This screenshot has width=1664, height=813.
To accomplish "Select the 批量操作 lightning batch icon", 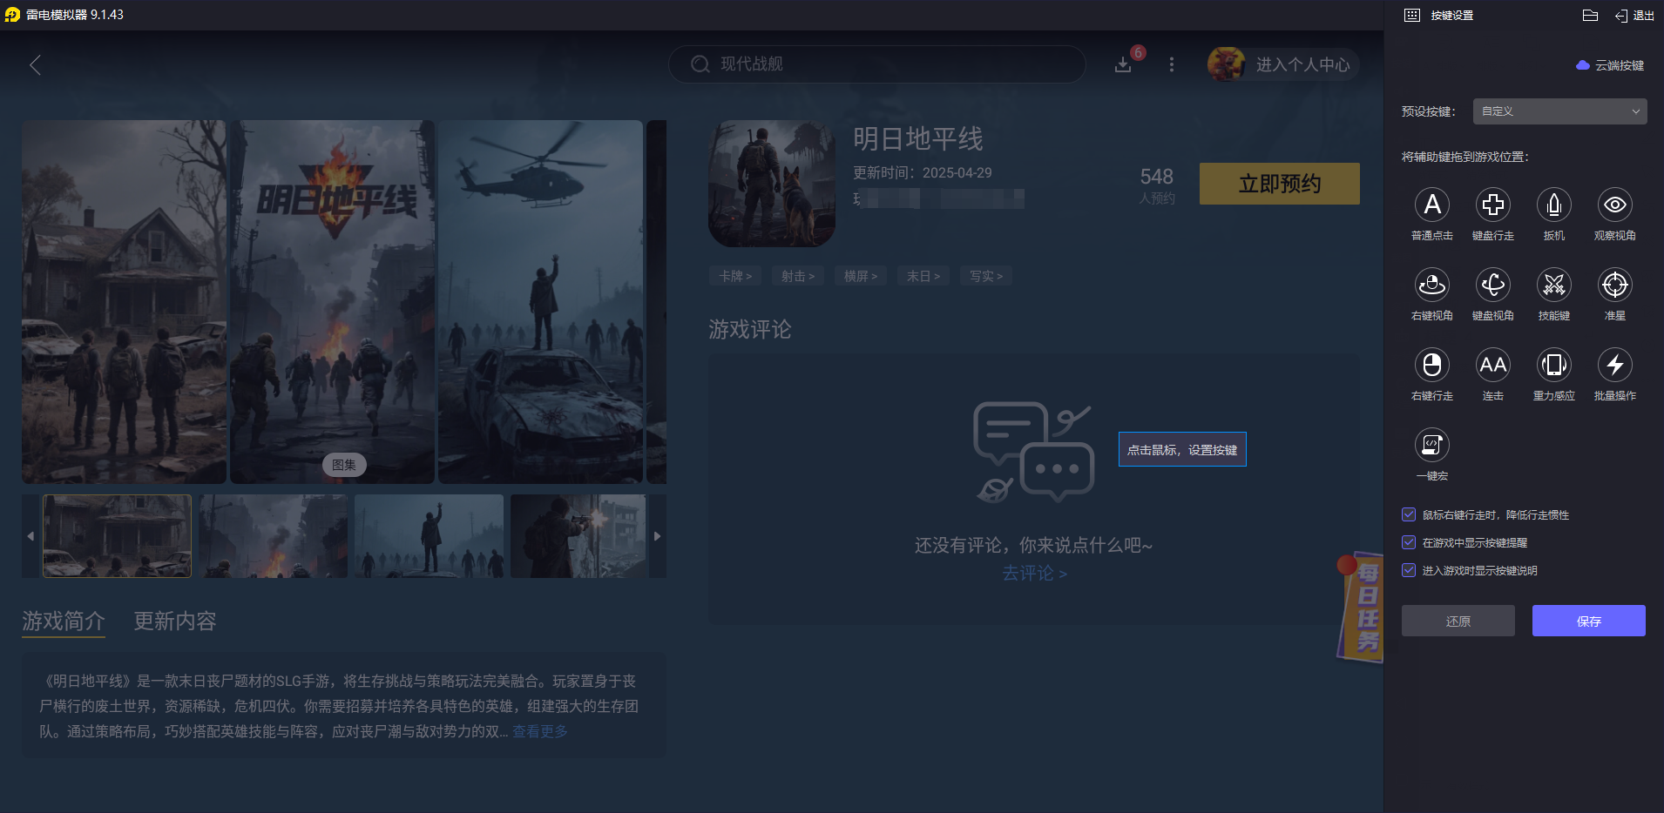I will [1614, 366].
